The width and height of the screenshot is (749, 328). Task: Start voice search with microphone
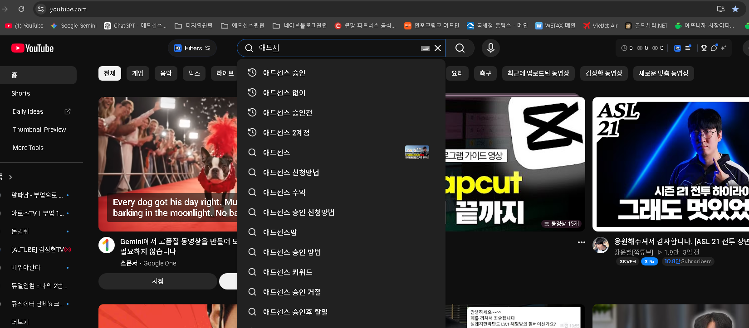pos(491,48)
